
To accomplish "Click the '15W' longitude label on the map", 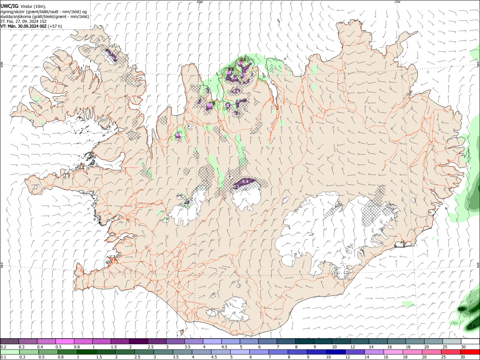I will pyautogui.click(x=397, y=2).
